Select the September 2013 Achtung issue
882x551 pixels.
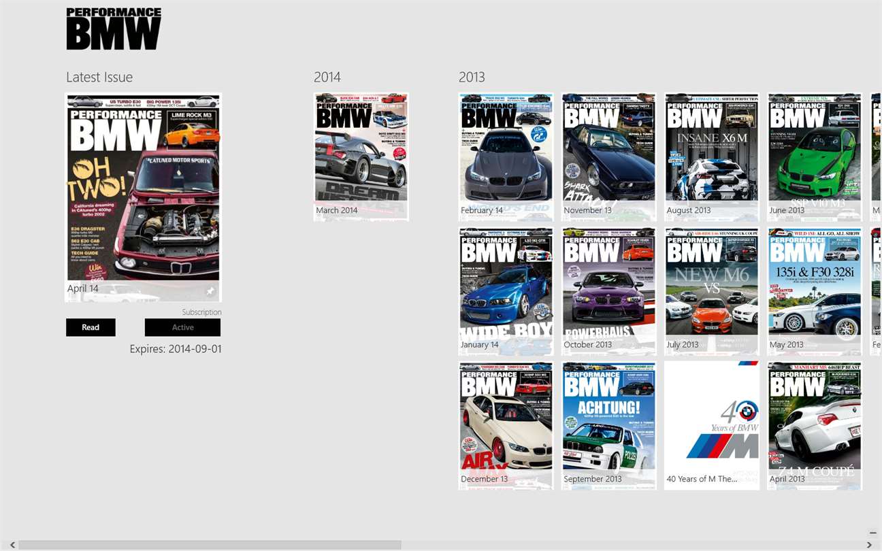(609, 426)
